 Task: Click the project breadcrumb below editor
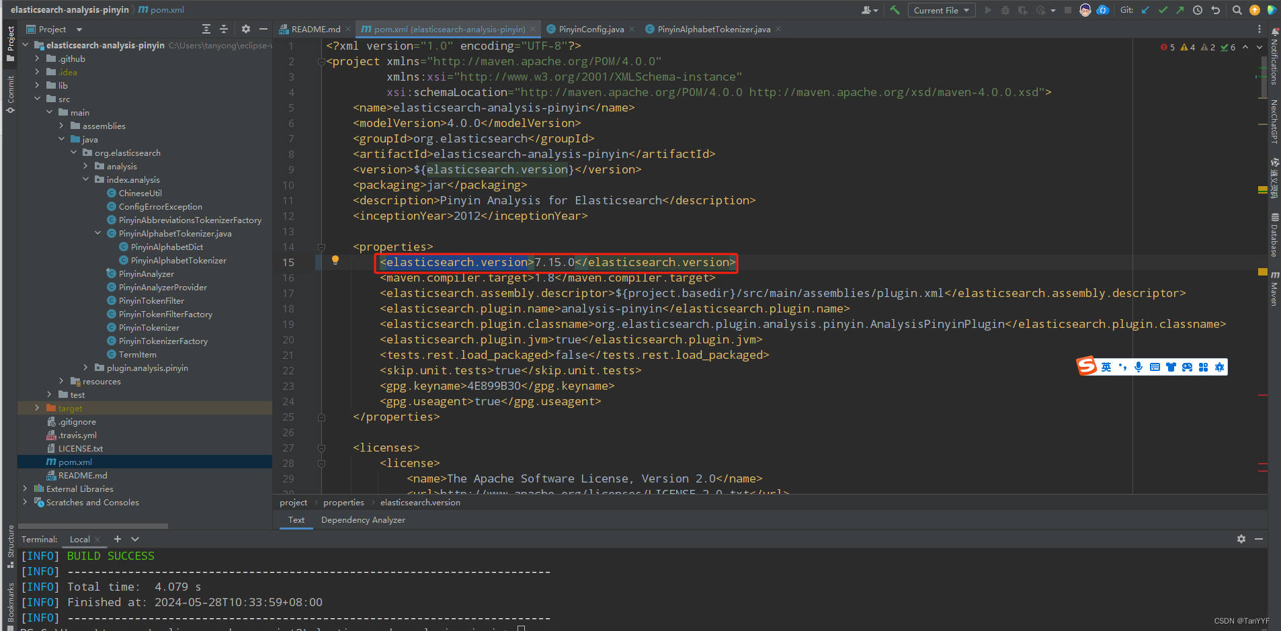(293, 503)
